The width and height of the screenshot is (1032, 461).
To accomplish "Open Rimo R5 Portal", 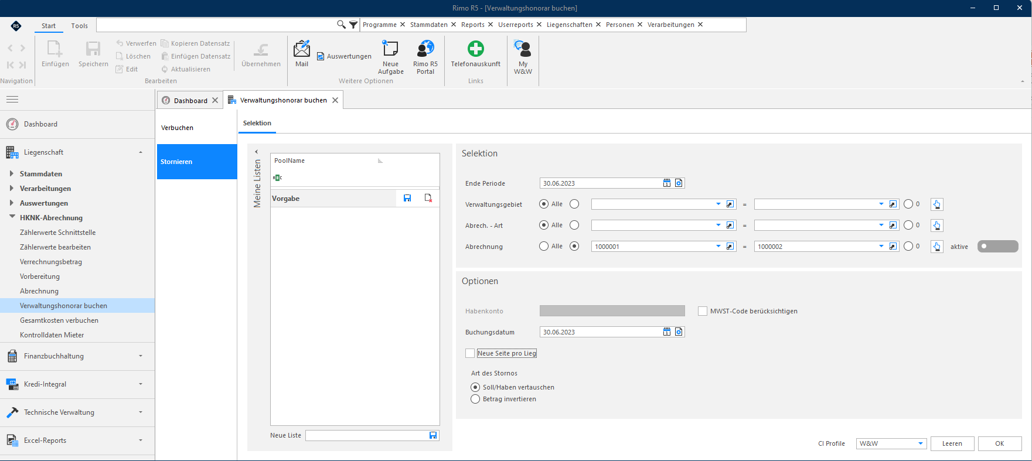I will 425,48.
